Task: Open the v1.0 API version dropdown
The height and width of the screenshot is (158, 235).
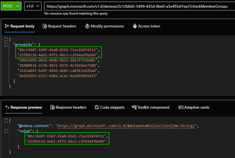Action: pyautogui.click(x=33, y=6)
